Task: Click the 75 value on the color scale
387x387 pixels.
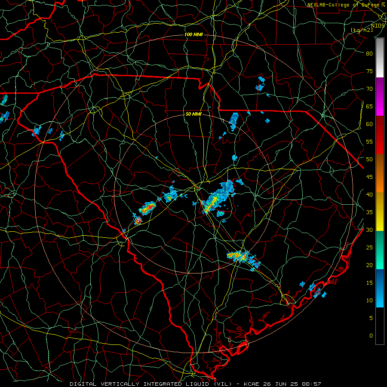Action: (369, 71)
